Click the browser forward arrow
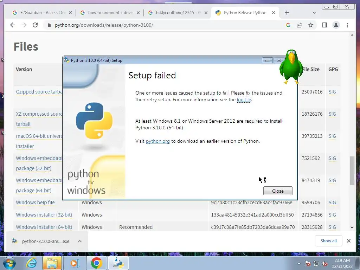Screen dimensions: 360x270 pos(24,25)
